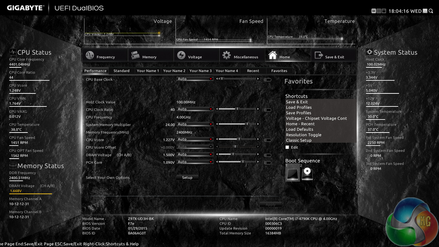The image size is (439, 247).
Task: Click the split-panel layout icon at top right
Action: 384,11
